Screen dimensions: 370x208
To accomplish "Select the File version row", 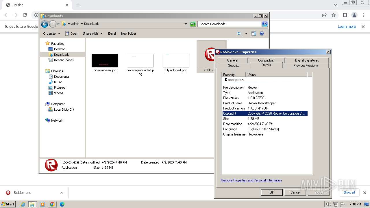I will [x=265, y=98].
